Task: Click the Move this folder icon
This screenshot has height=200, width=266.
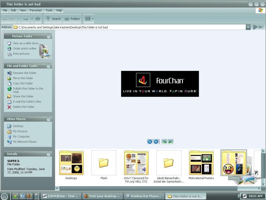Action: pyautogui.click(x=9, y=78)
